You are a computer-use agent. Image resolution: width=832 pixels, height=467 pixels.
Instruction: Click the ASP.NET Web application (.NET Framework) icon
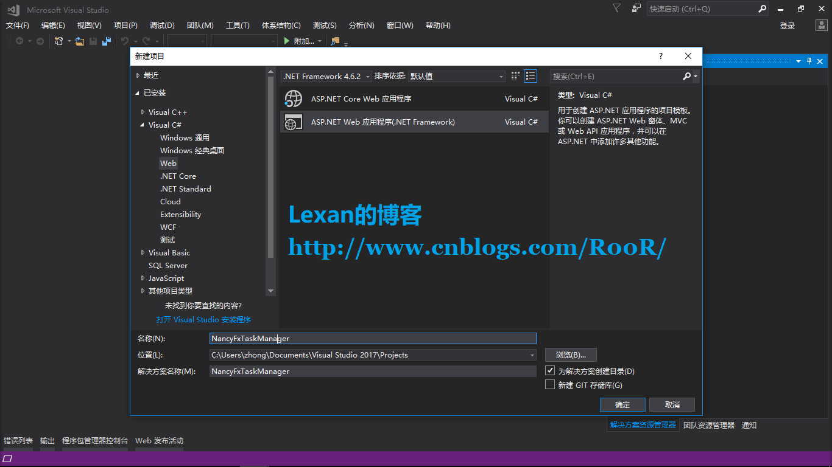tap(294, 122)
